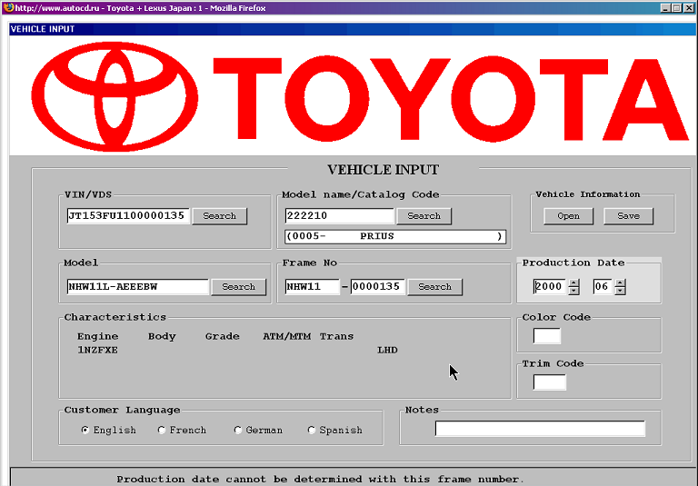Click the Search button for Catalog Code
Viewport: 698px width, 486px height.
(424, 216)
